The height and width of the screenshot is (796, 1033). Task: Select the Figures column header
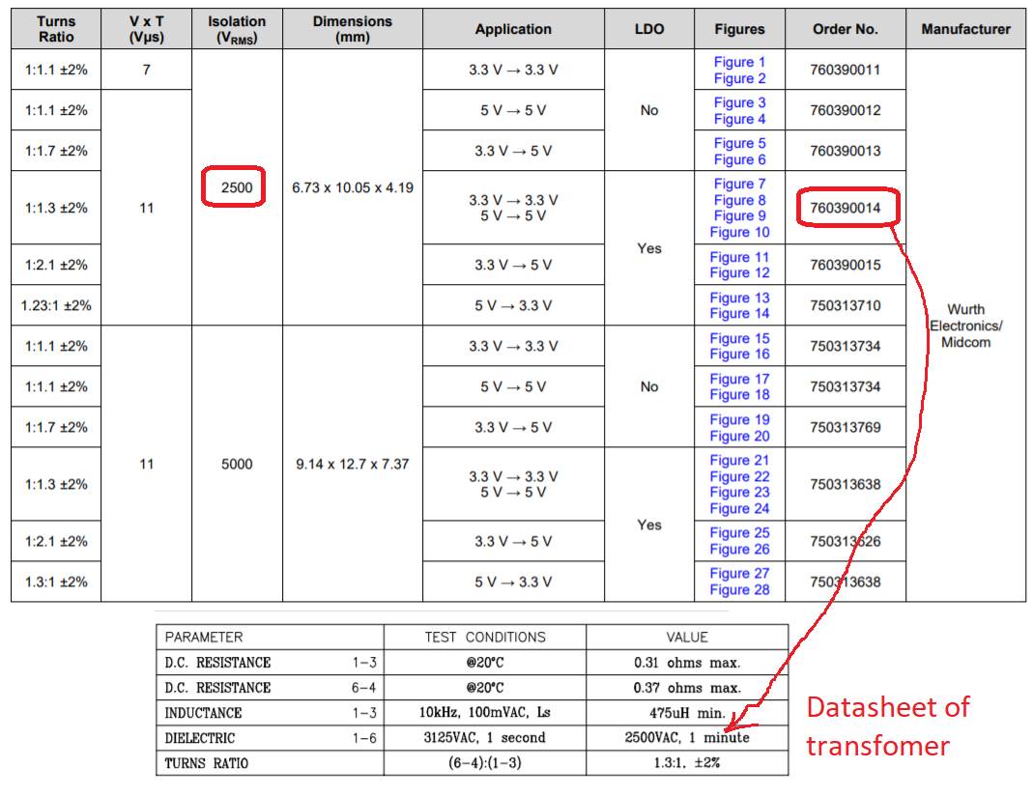pyautogui.click(x=739, y=29)
